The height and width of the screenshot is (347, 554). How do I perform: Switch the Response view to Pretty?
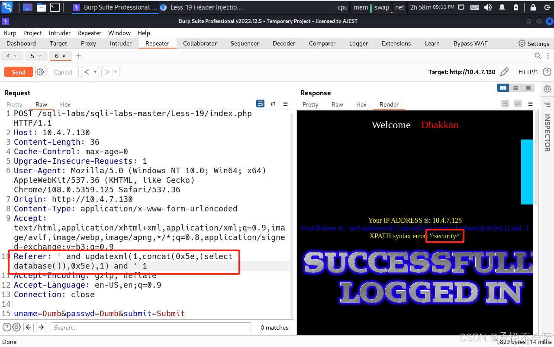coord(310,104)
